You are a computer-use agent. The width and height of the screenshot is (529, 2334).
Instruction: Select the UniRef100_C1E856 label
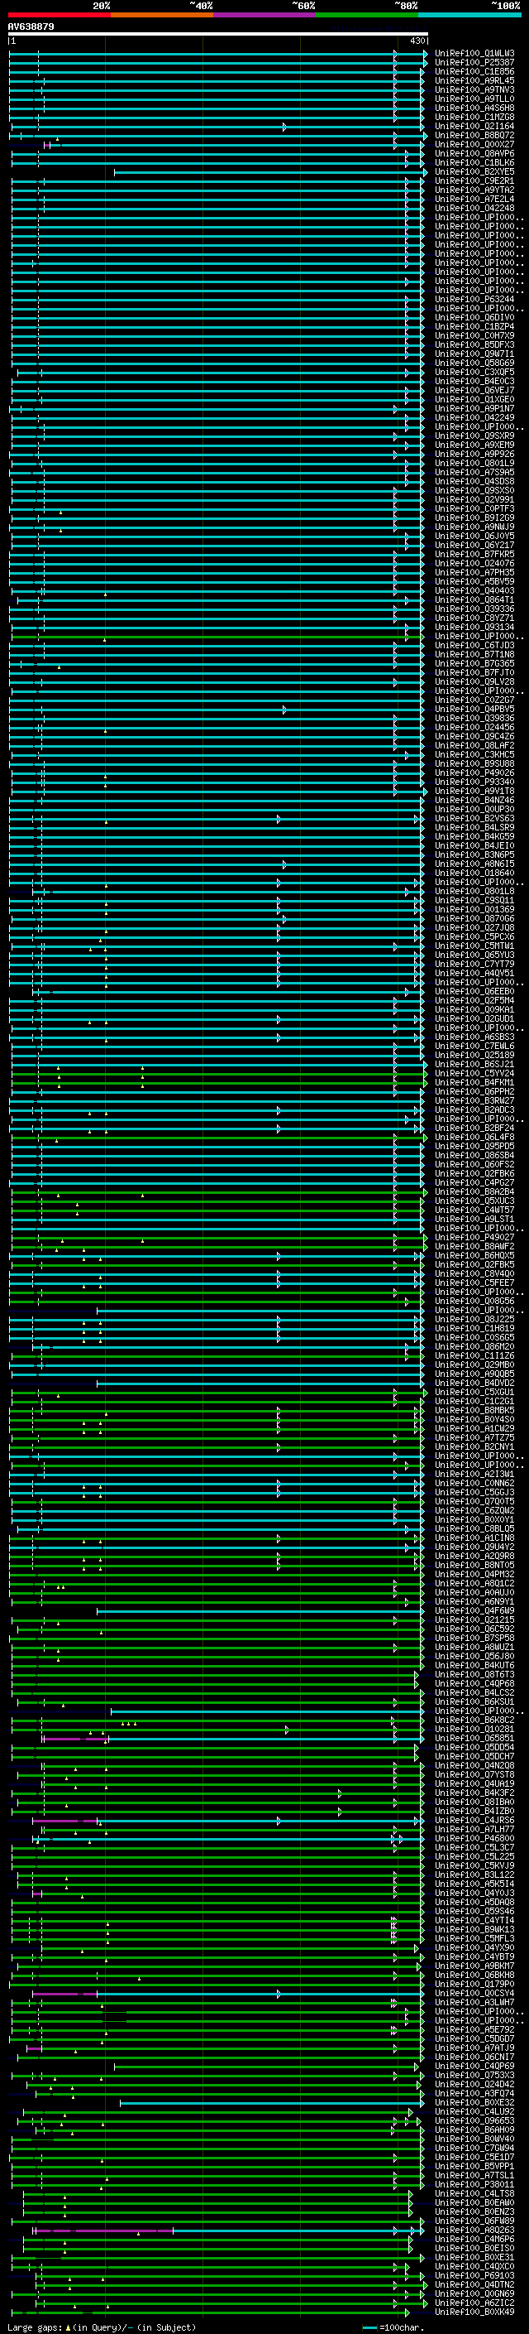[474, 71]
